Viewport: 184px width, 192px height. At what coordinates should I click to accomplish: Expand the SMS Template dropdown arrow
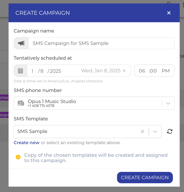(x=155, y=131)
